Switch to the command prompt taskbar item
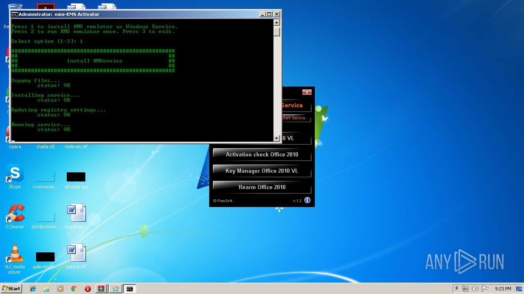 pyautogui.click(x=130, y=289)
